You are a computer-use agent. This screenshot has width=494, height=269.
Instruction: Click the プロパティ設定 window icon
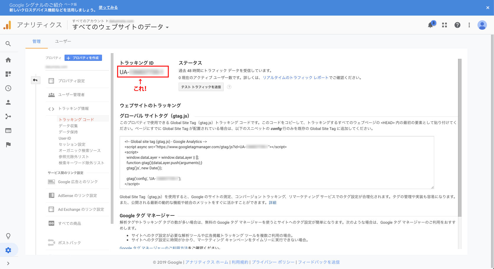click(x=51, y=81)
